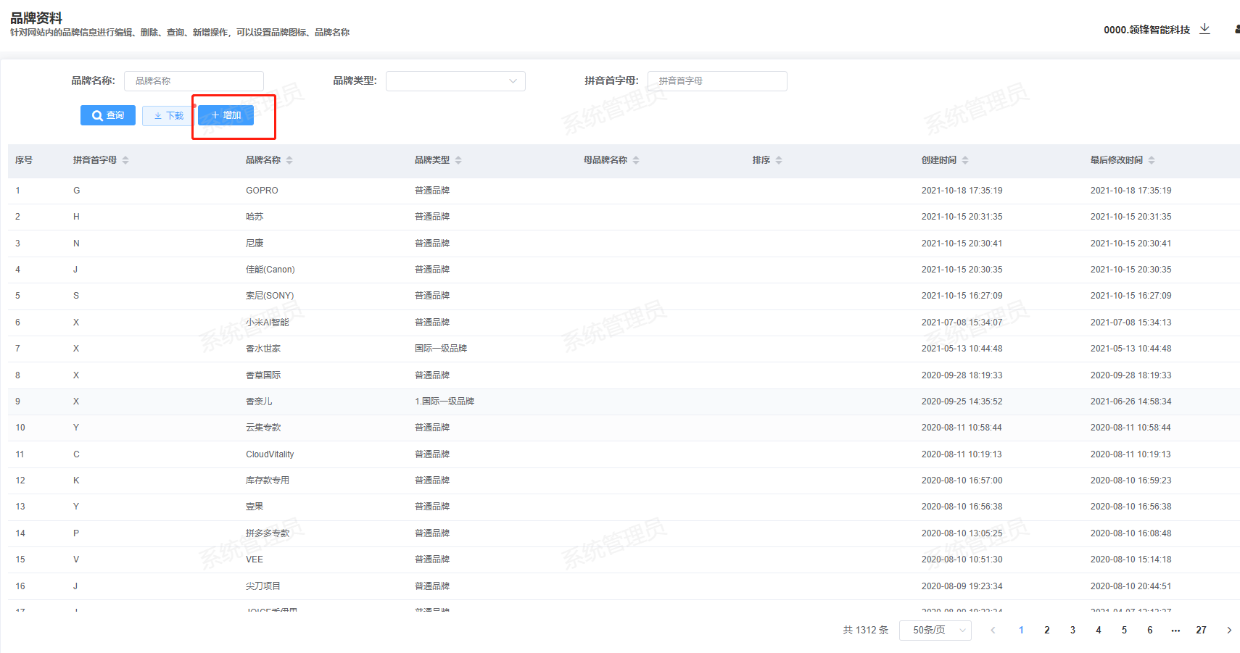Click the 查询 search button

pyautogui.click(x=108, y=115)
